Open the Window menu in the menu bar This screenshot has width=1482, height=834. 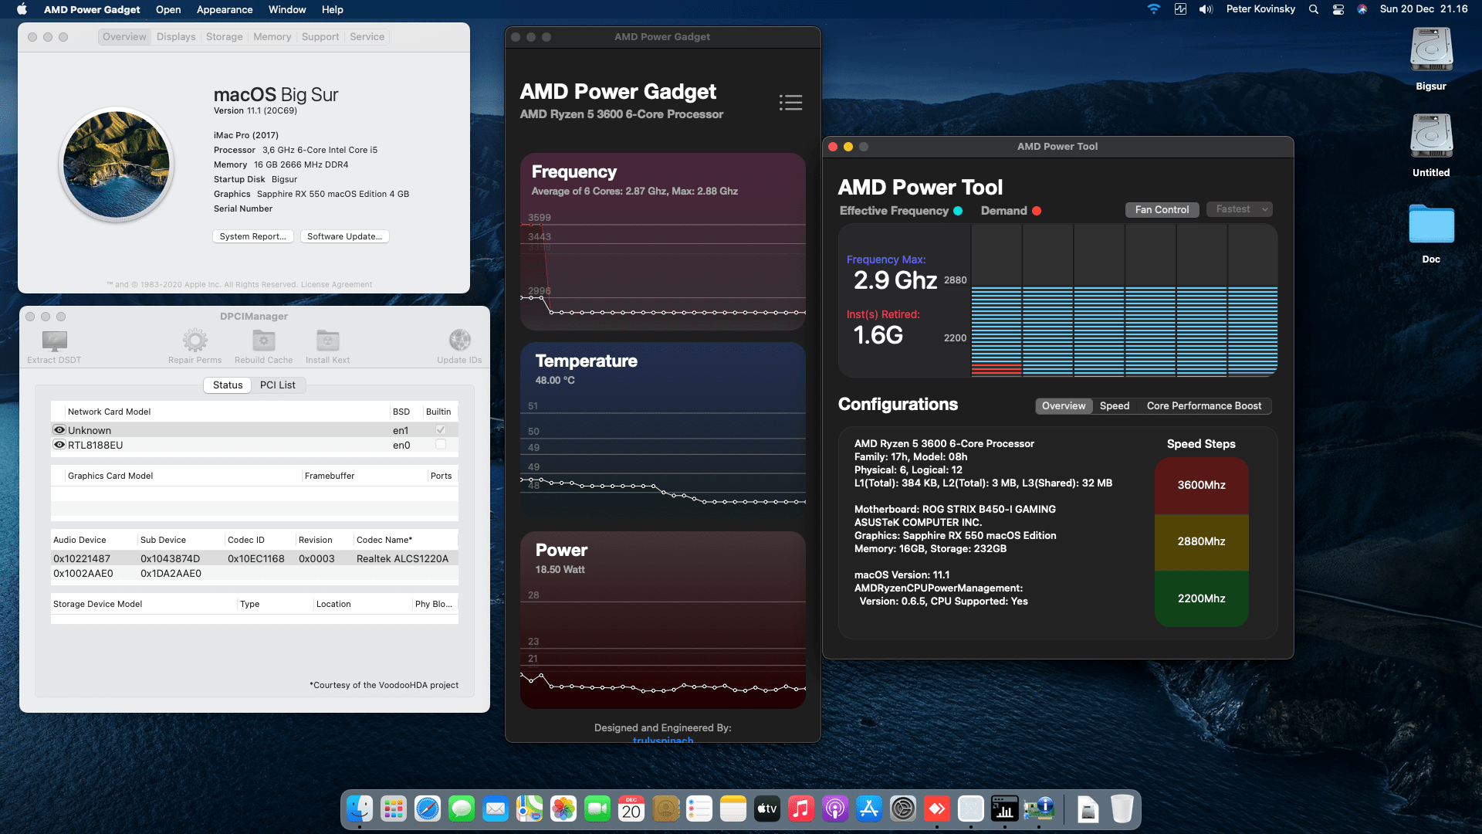[x=287, y=9]
